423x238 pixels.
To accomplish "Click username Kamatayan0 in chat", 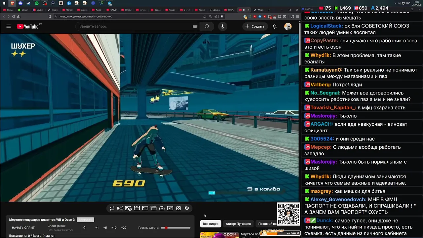I will point(327,70).
